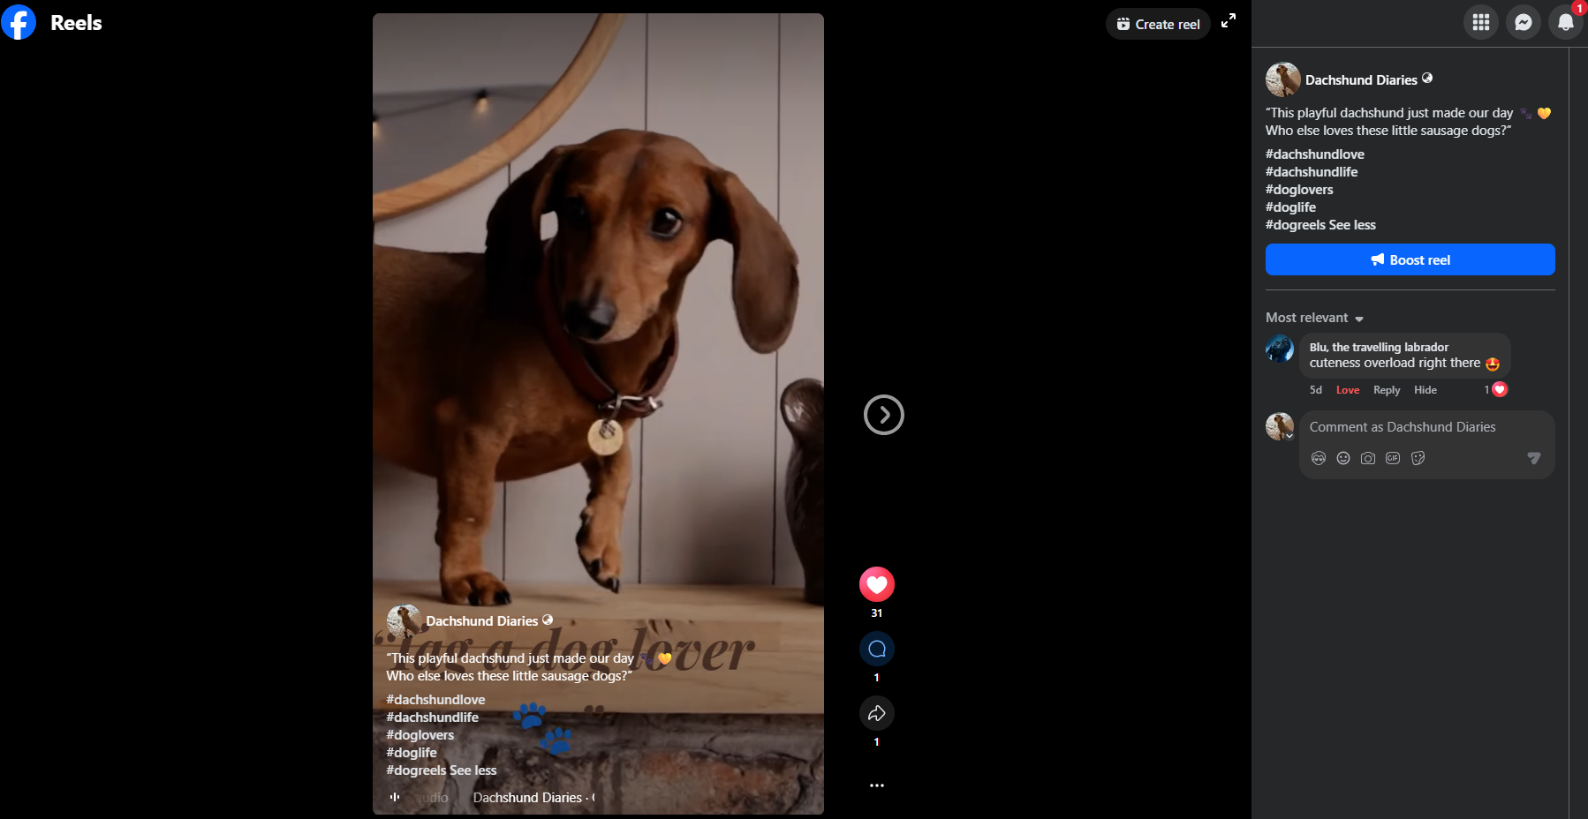
Task: Click #dogreels hashtag on the reel overlay
Action: pos(416,770)
